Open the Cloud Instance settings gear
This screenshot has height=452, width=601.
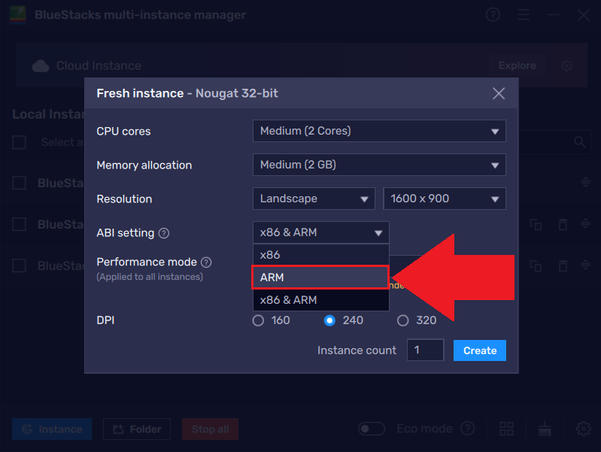[x=567, y=65]
